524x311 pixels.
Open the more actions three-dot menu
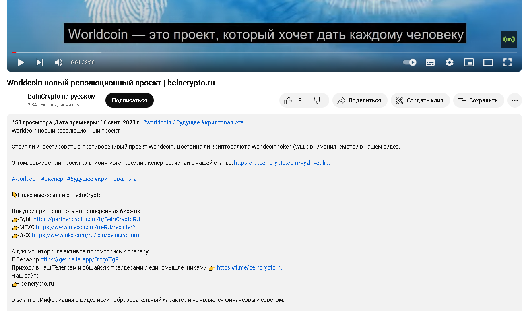tap(515, 100)
